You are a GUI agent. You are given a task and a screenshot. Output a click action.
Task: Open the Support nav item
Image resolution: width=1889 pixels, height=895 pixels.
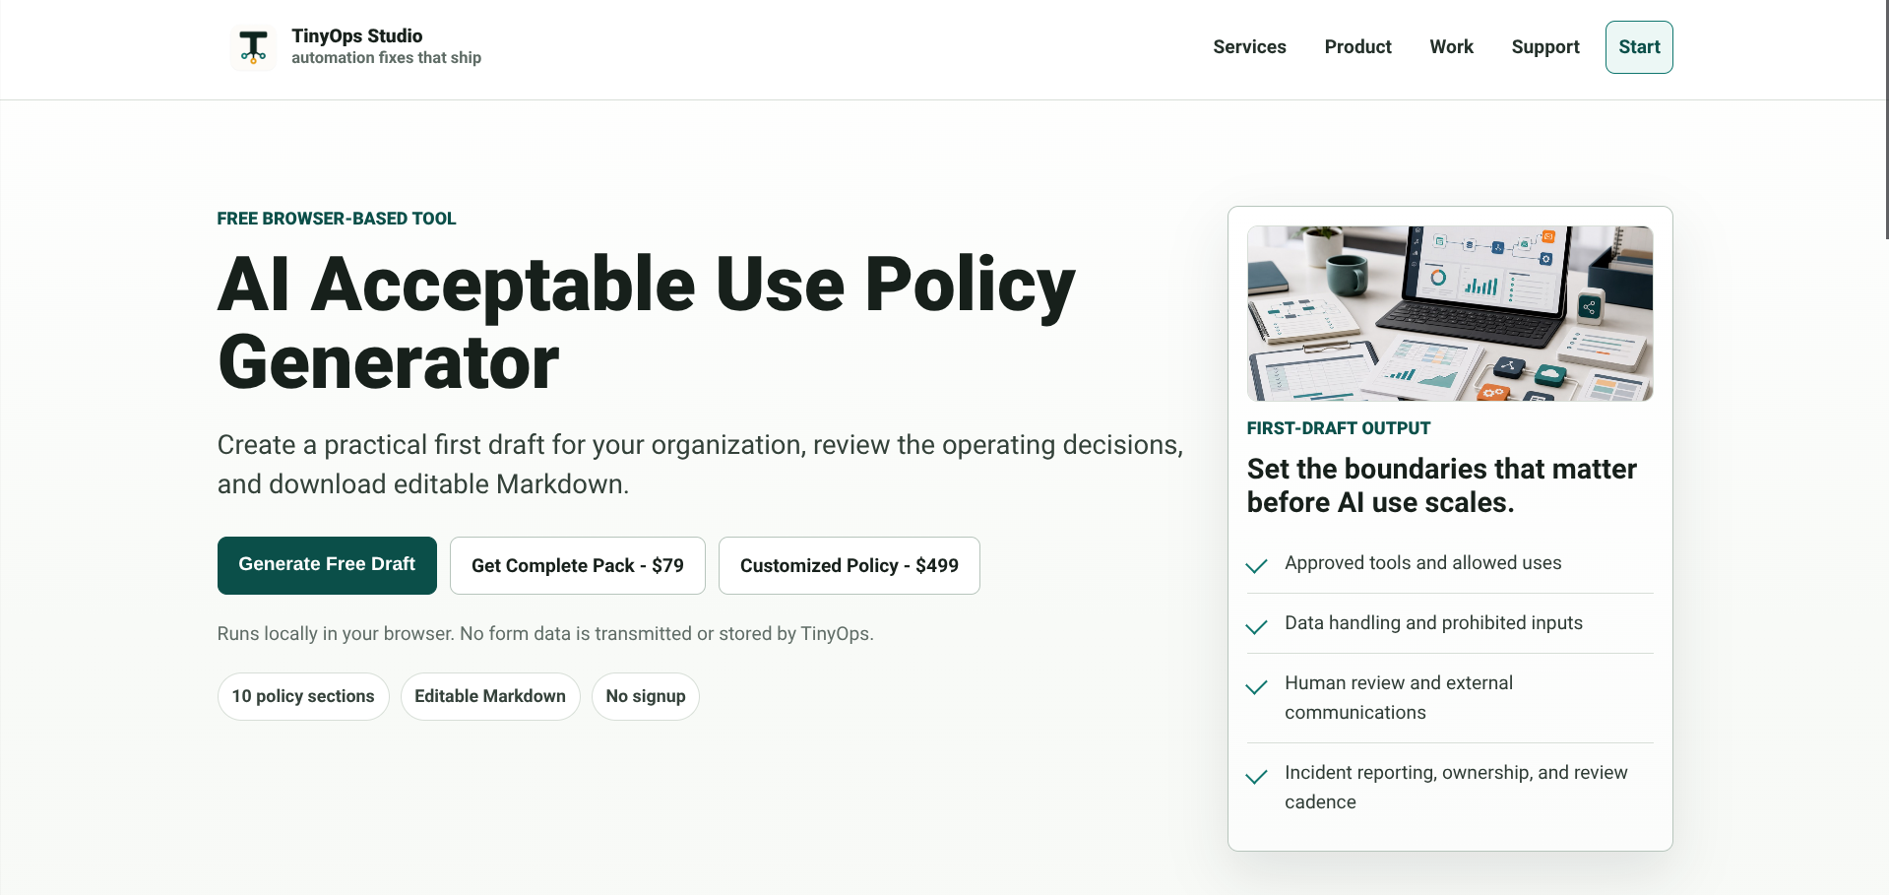[x=1545, y=47]
